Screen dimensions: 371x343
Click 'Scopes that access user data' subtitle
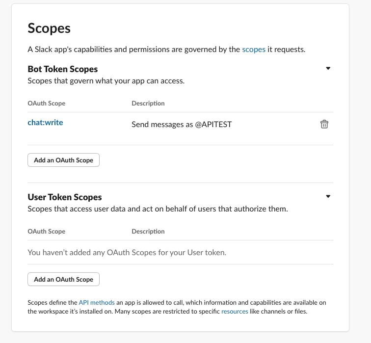(x=158, y=209)
